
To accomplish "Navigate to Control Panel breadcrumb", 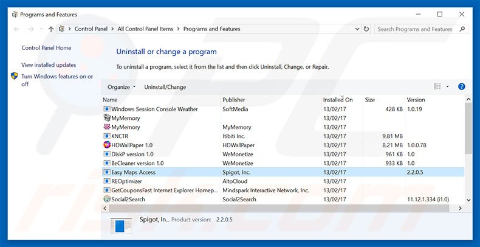I will (91, 29).
